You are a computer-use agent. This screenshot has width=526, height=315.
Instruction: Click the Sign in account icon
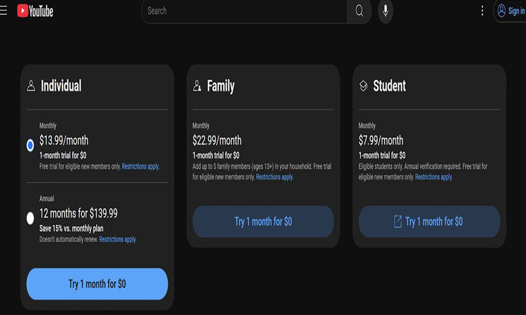coord(501,11)
